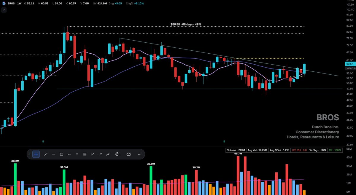Select the crosshair cursor tool
The image size is (356, 195).
tap(36, 154)
